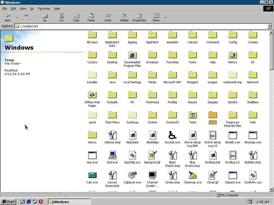Open the Favorites menu

44,9
